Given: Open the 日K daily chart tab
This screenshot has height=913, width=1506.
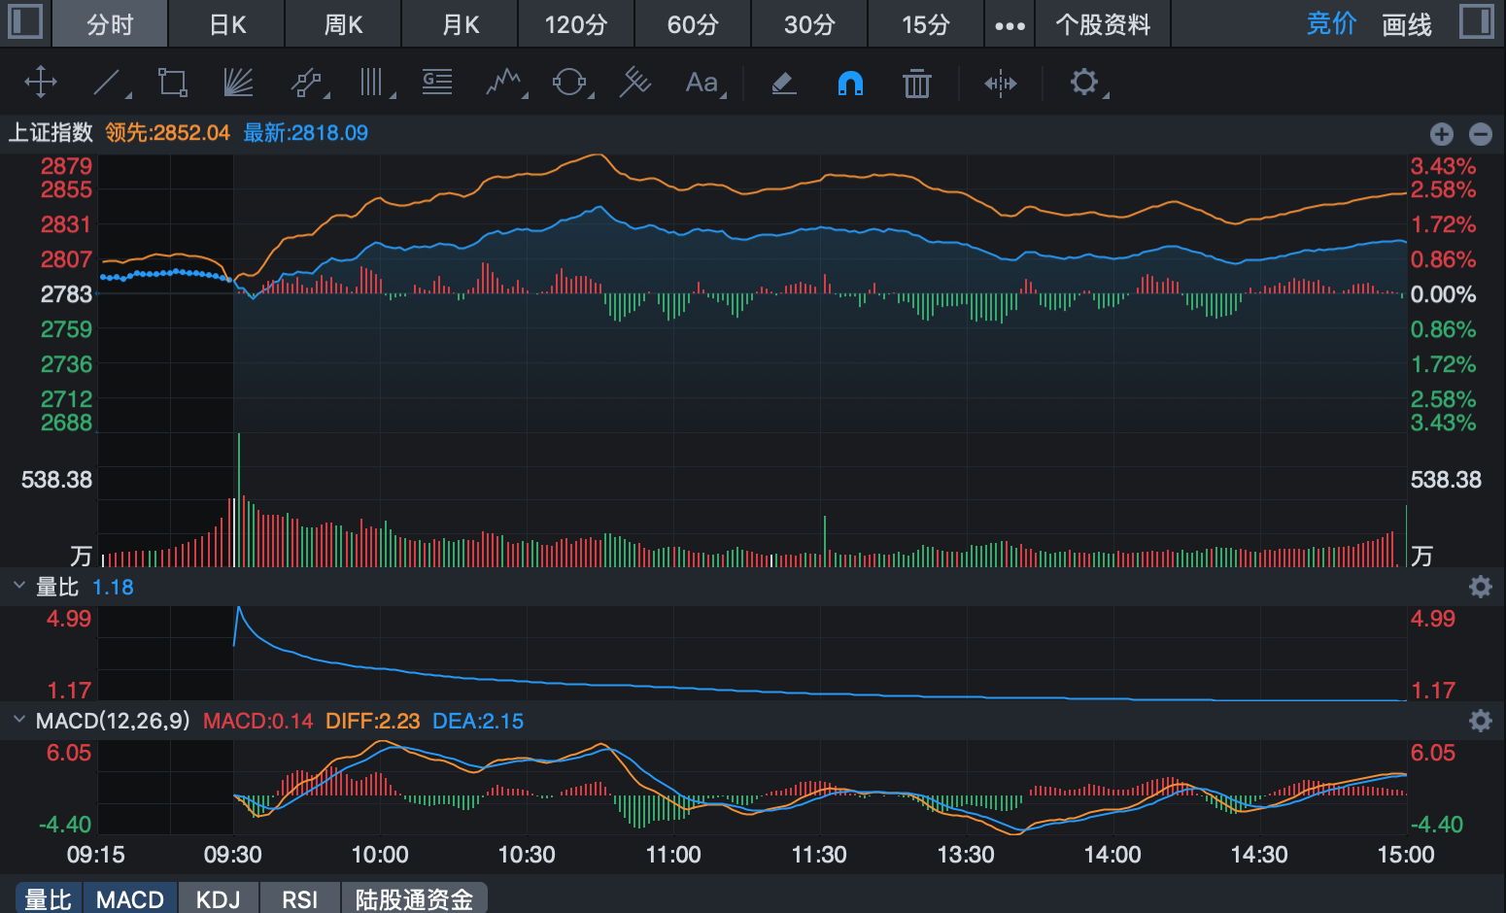Looking at the screenshot, I should pyautogui.click(x=227, y=23).
